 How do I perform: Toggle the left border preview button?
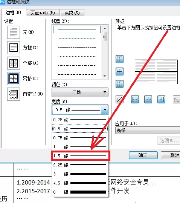coord(135,100)
